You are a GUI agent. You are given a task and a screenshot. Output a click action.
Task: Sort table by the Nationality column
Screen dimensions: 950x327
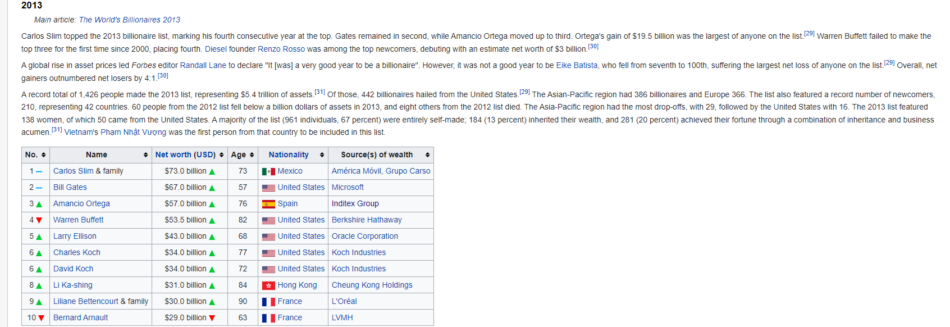click(322, 155)
